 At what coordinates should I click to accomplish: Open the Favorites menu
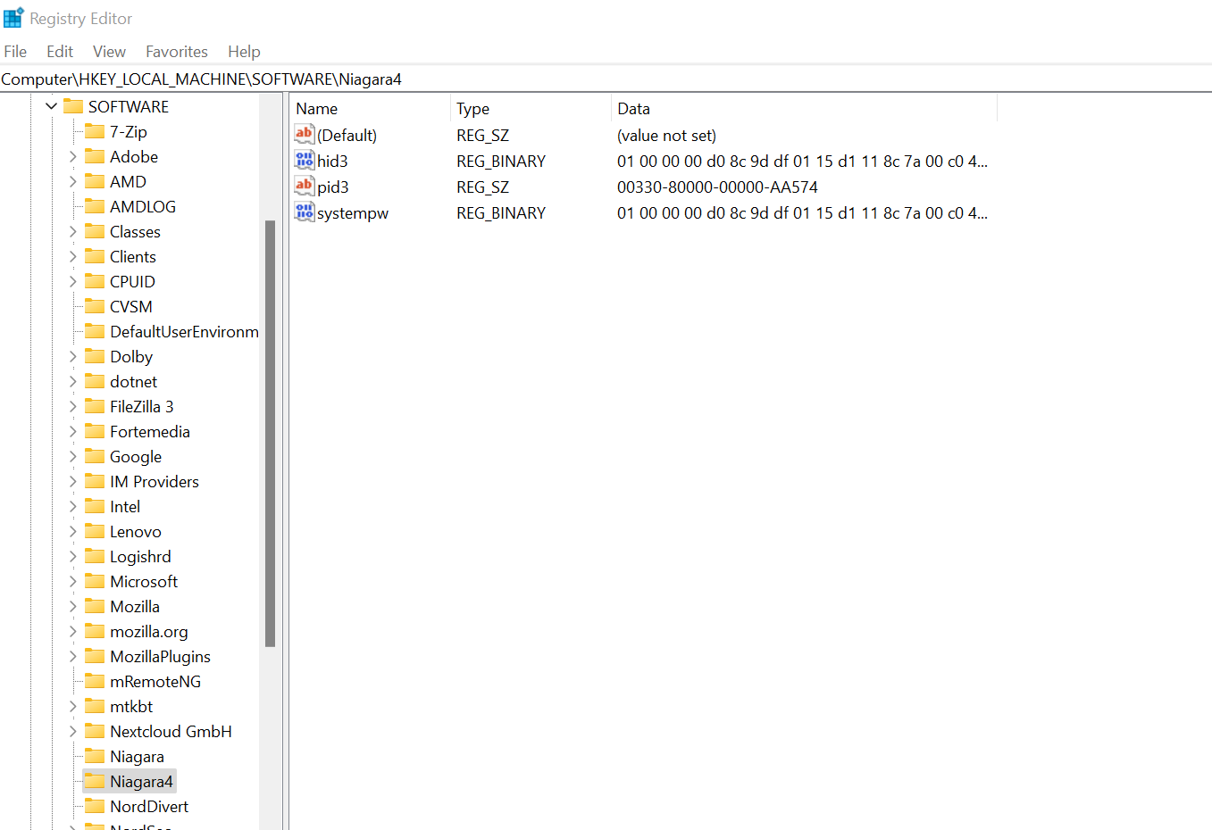pos(177,52)
